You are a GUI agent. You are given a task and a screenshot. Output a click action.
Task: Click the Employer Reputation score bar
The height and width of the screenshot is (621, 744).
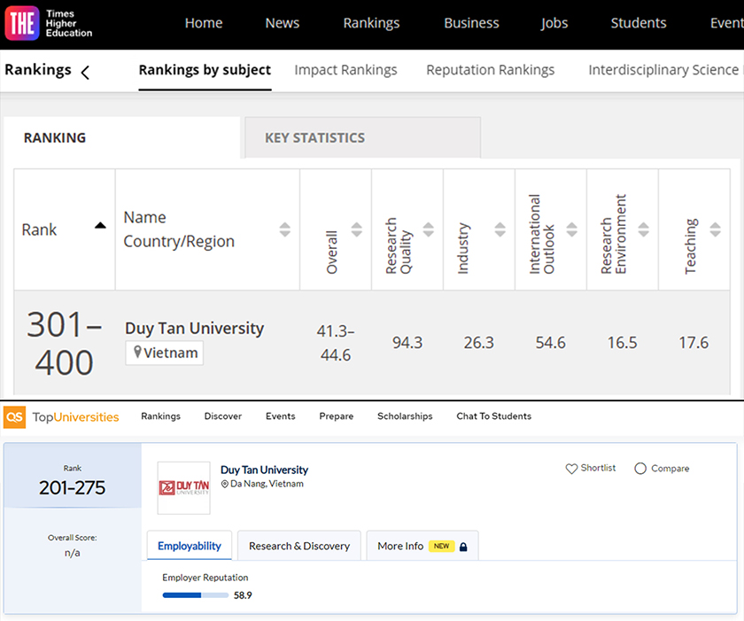click(196, 595)
